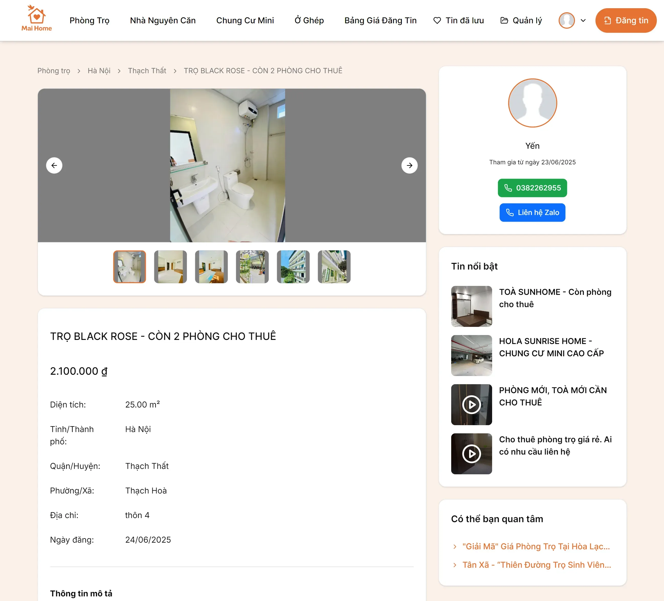Click the Thông tin mô tả heading
This screenshot has height=601, width=664.
click(81, 593)
